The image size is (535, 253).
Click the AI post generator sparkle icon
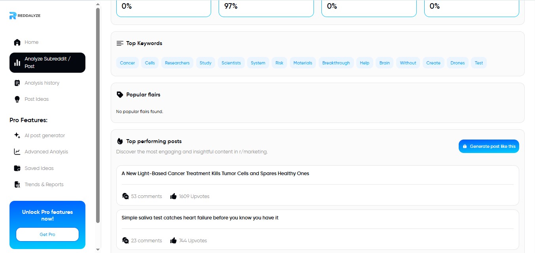[17, 135]
